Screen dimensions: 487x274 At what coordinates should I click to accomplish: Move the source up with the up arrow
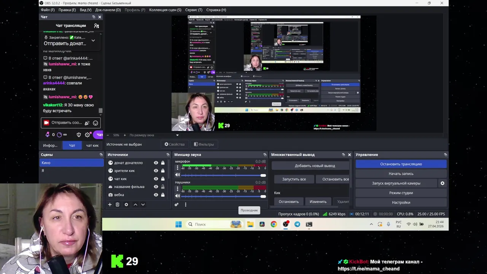[135, 204]
